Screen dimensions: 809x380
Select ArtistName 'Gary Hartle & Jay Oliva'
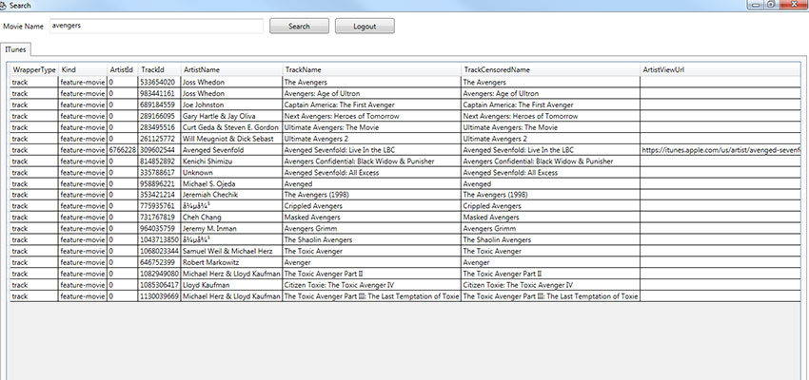(231, 116)
